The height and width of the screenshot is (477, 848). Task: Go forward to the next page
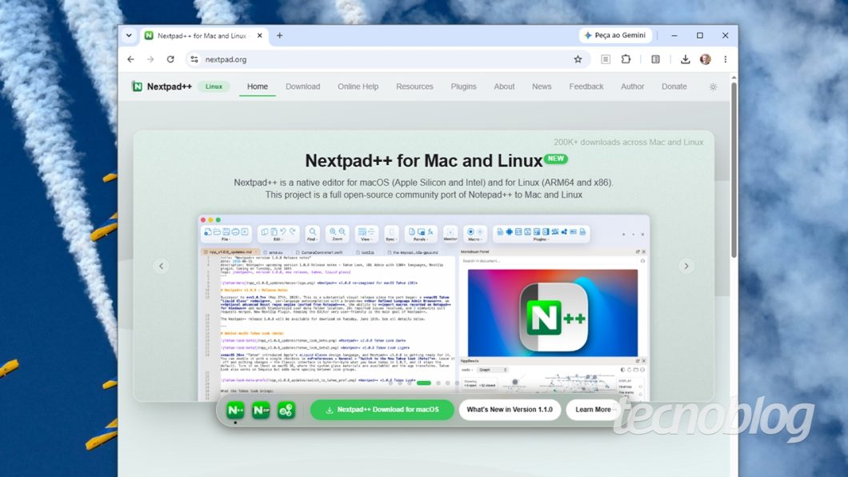pyautogui.click(x=150, y=59)
